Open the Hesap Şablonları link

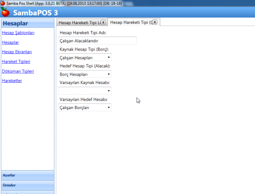[18, 33]
